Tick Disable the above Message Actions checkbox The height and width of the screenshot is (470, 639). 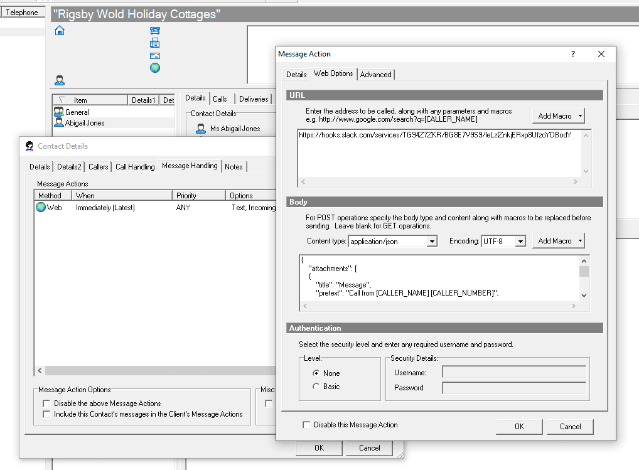[46, 403]
